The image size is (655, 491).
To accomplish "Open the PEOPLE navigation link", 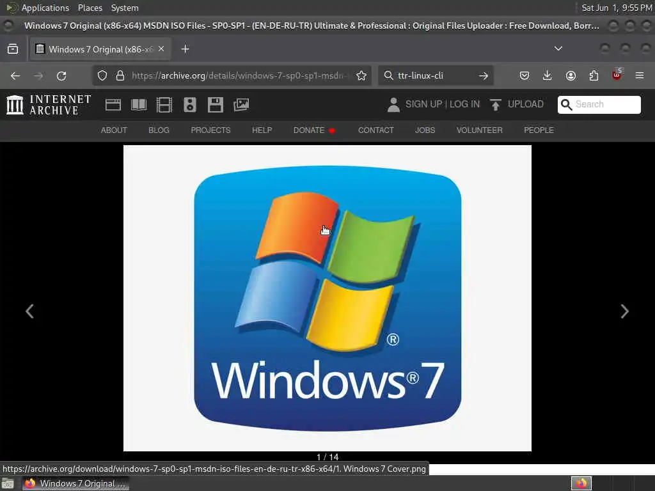I will pyautogui.click(x=539, y=130).
